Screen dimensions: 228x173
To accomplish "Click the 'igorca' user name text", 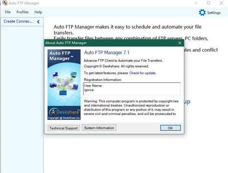I will pyautogui.click(x=89, y=90).
